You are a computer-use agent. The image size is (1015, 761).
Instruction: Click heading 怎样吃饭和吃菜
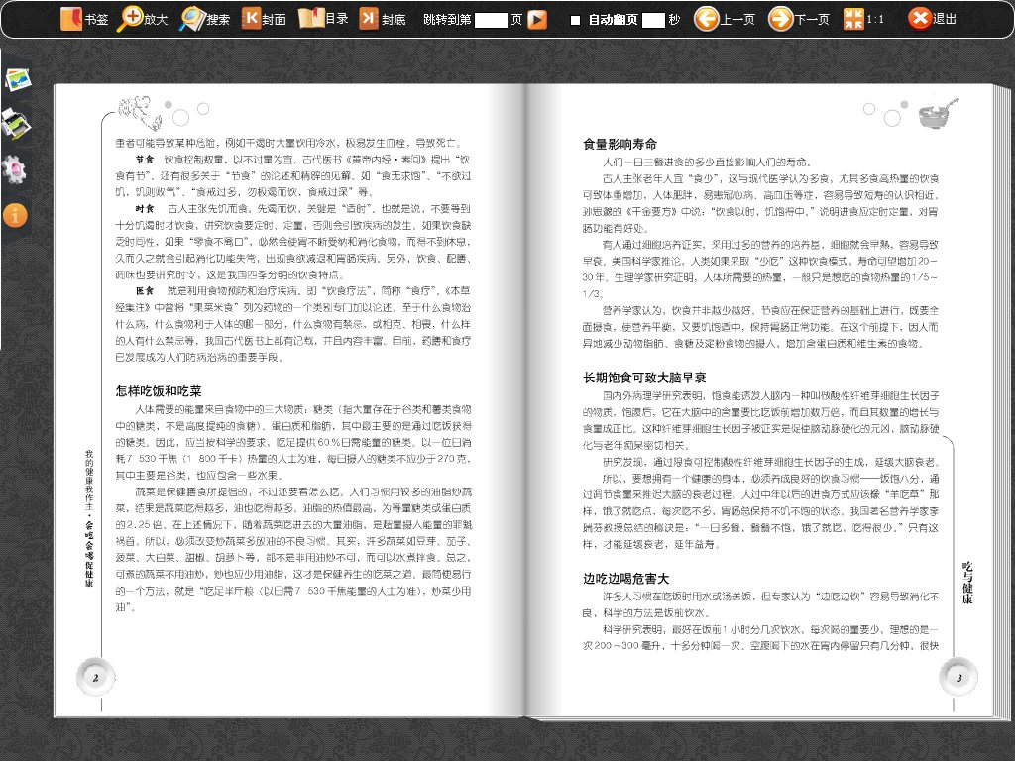tap(159, 390)
